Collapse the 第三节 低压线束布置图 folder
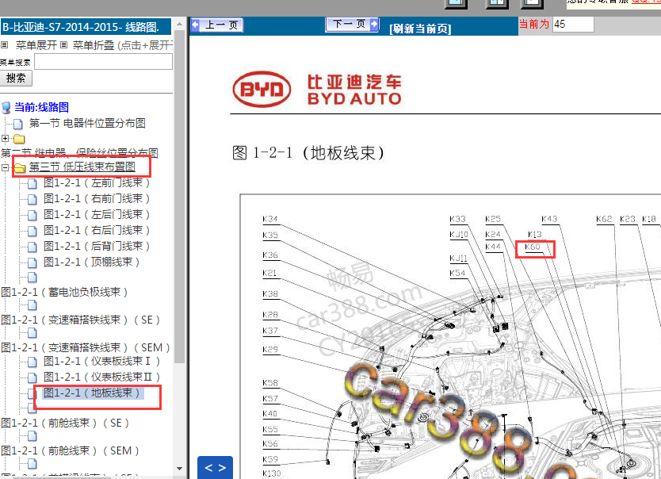Screen dimensions: 661x479 (5, 167)
